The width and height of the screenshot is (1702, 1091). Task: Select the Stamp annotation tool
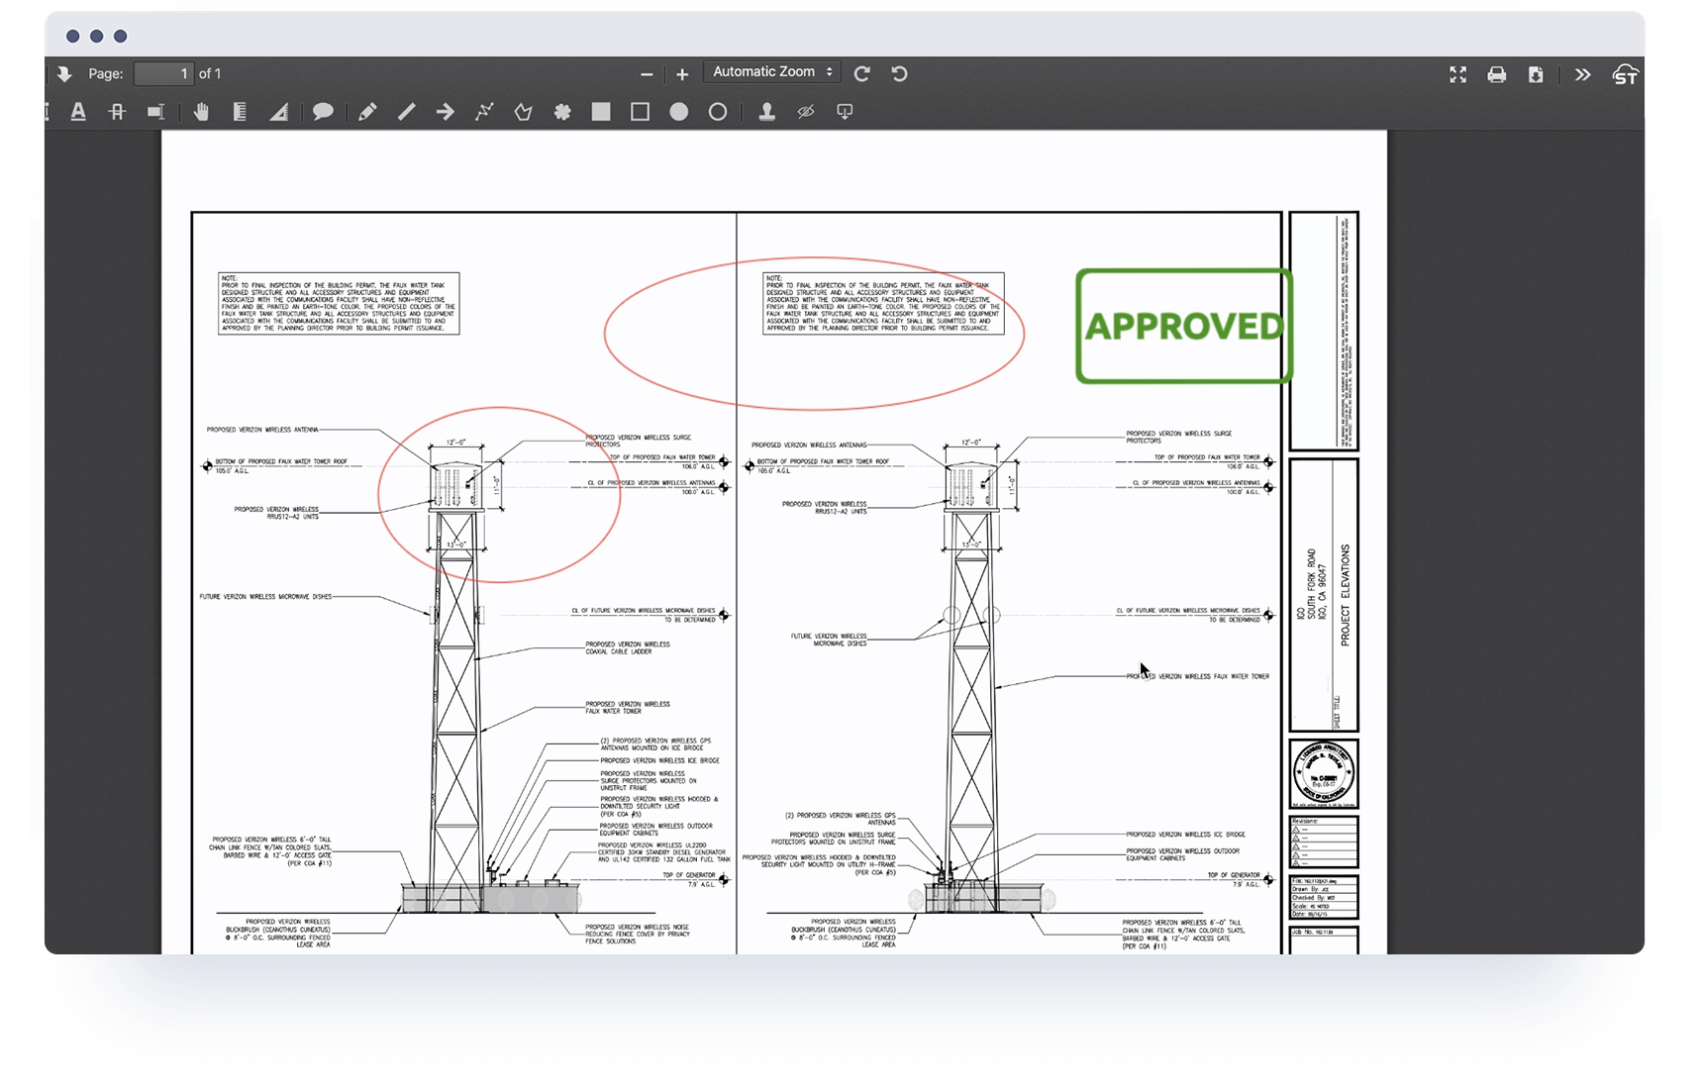[x=765, y=112]
